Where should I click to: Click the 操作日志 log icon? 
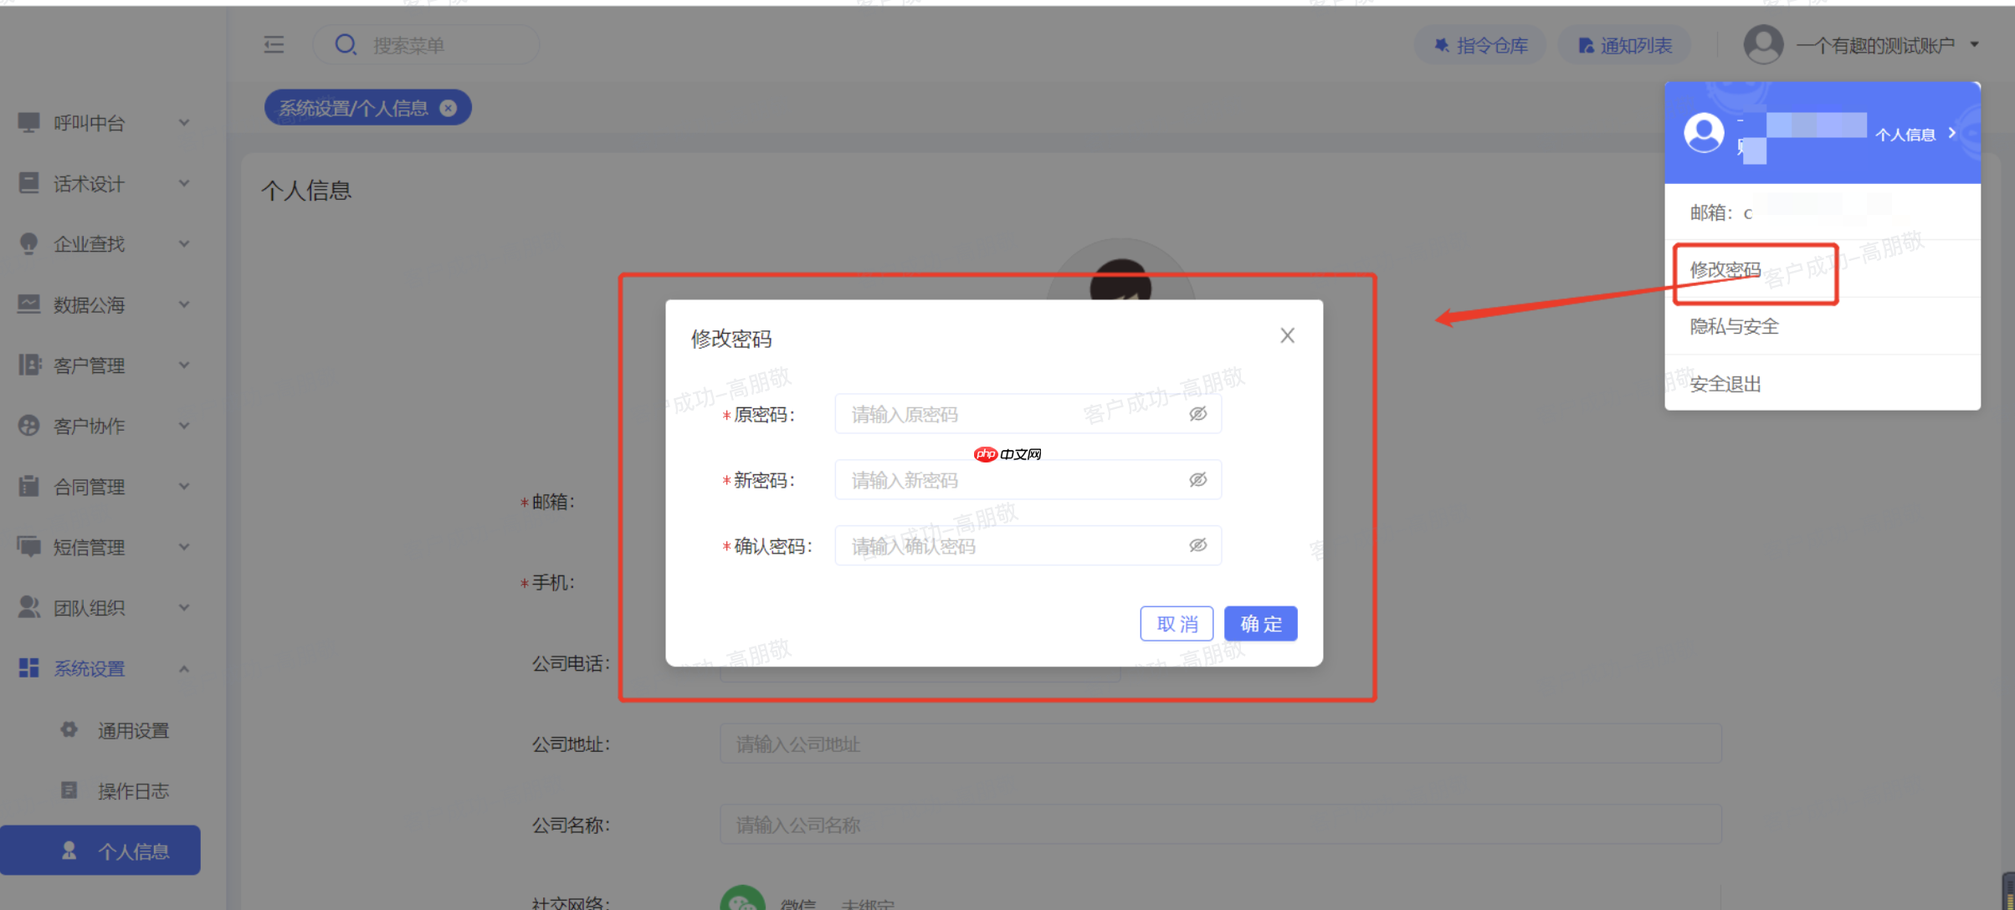coord(69,790)
